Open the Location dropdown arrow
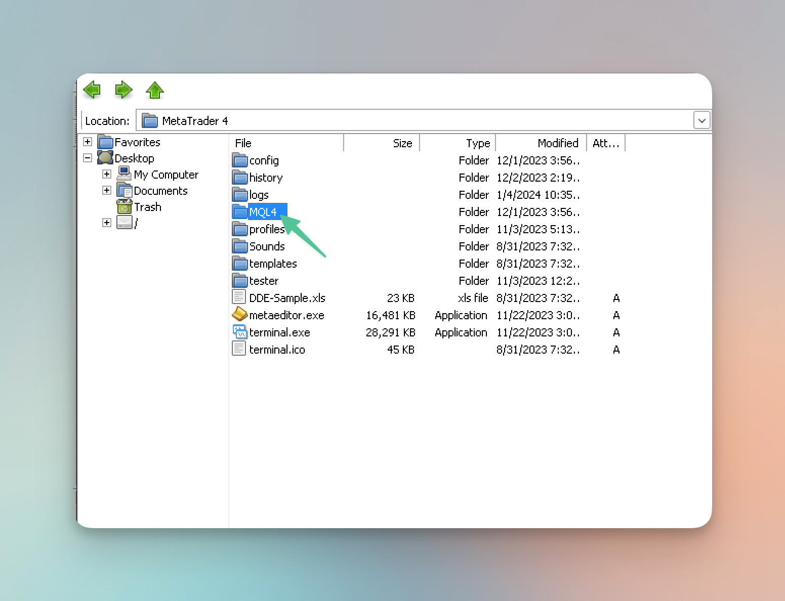 point(701,120)
